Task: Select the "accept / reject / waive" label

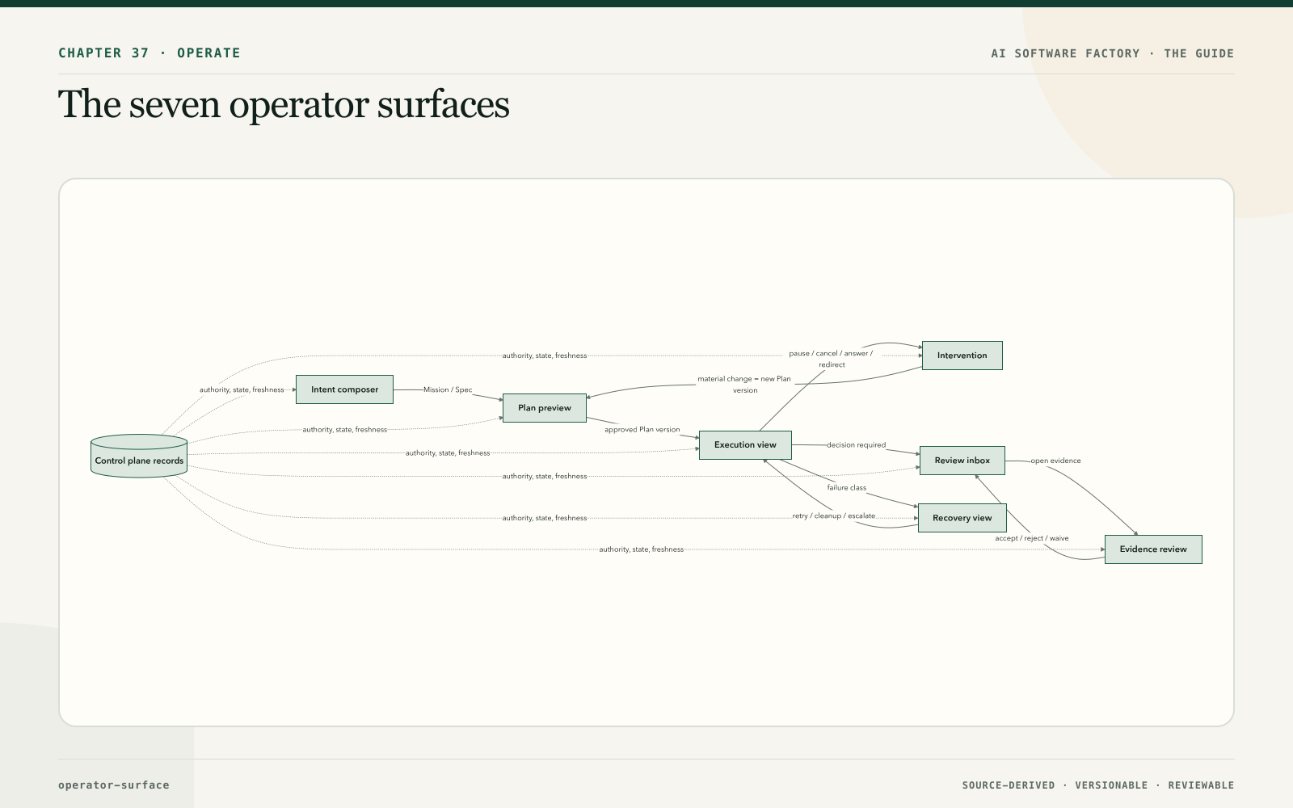Action: coord(1032,538)
